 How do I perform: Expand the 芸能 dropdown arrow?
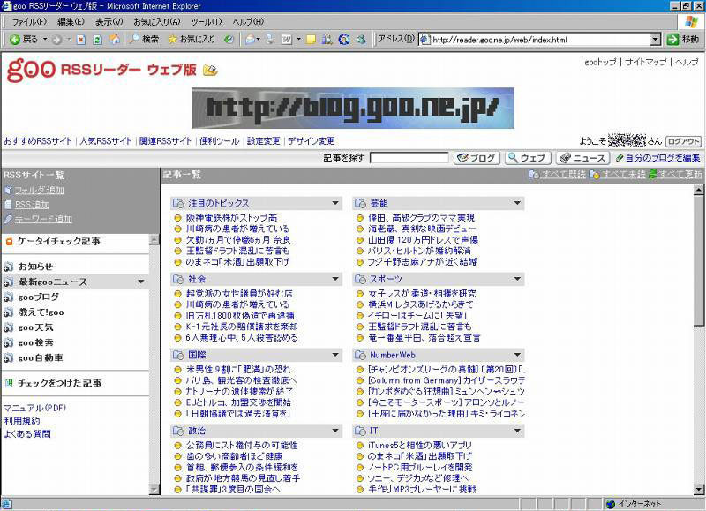(x=517, y=204)
